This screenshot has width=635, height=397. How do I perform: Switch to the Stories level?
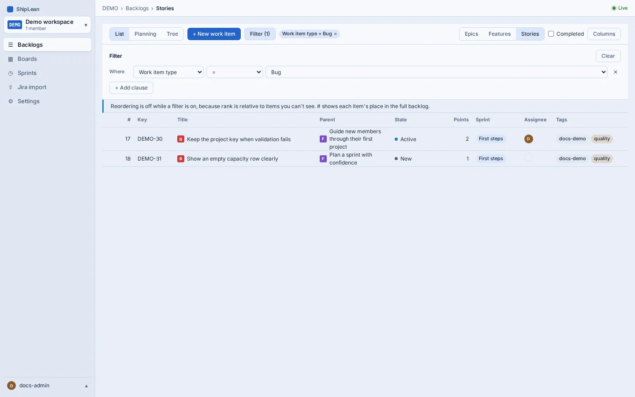click(530, 34)
